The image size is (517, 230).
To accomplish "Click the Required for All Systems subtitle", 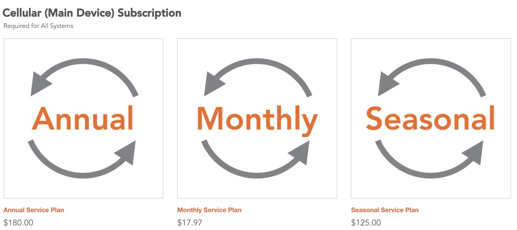I will click(38, 26).
